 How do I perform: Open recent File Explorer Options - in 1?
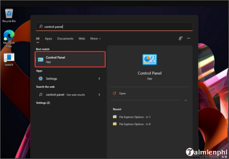click(134, 117)
